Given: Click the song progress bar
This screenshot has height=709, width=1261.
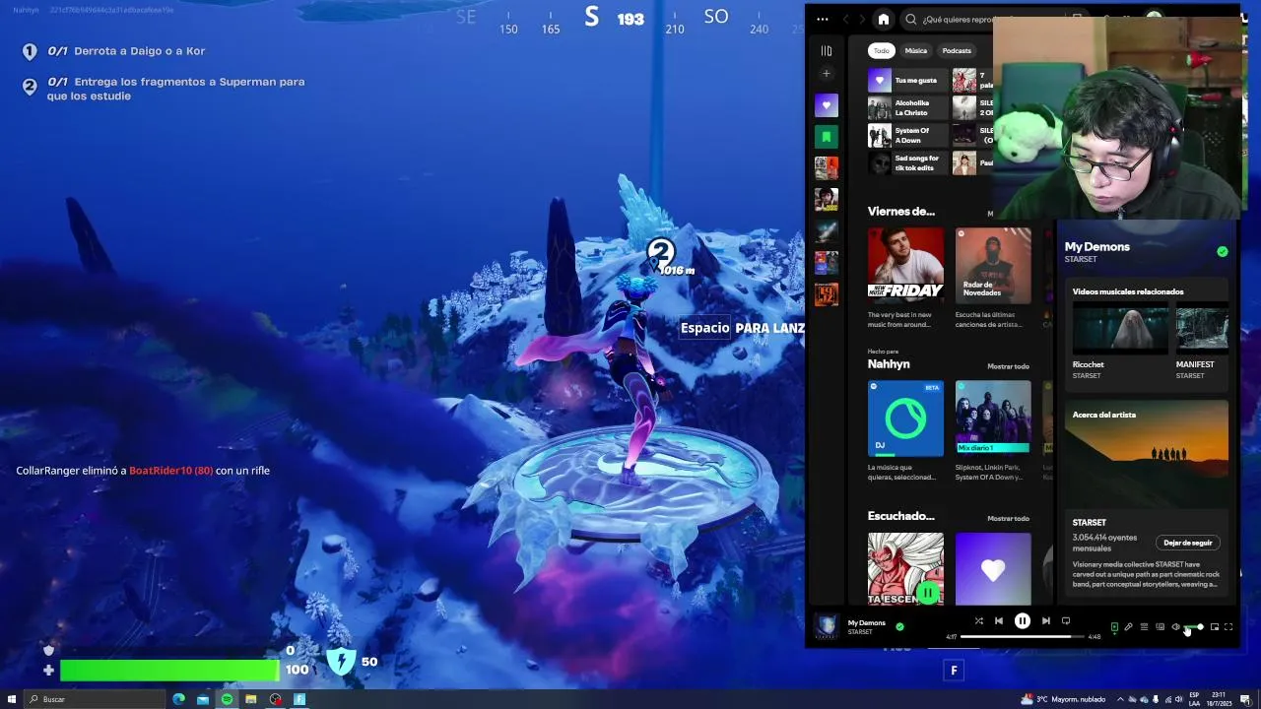Looking at the screenshot, I should click(1023, 637).
